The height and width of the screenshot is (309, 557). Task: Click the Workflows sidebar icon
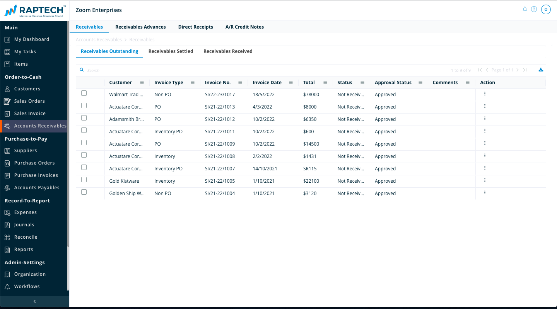click(7, 287)
